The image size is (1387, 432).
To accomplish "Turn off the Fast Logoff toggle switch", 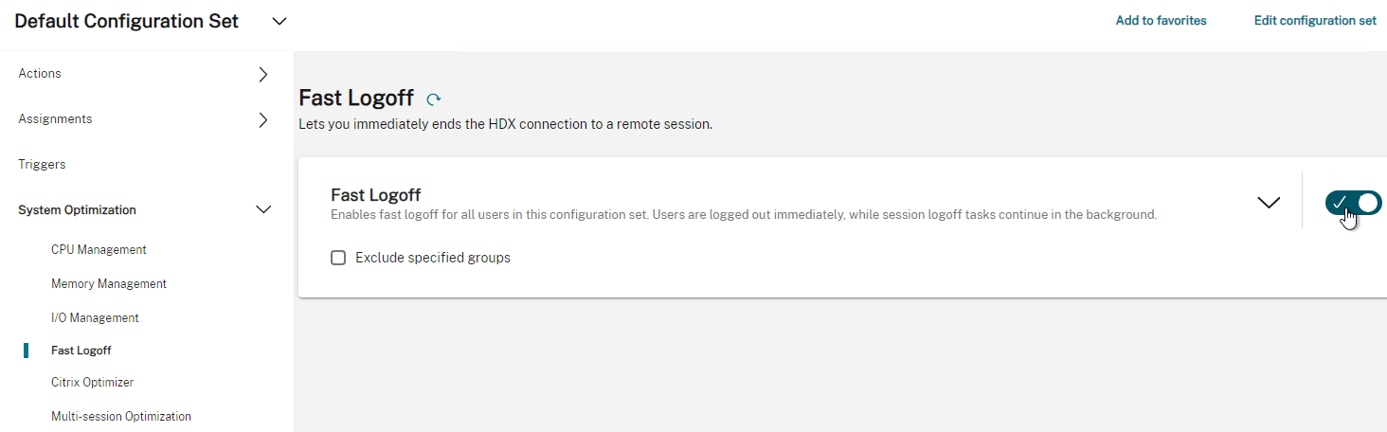I will pos(1353,203).
